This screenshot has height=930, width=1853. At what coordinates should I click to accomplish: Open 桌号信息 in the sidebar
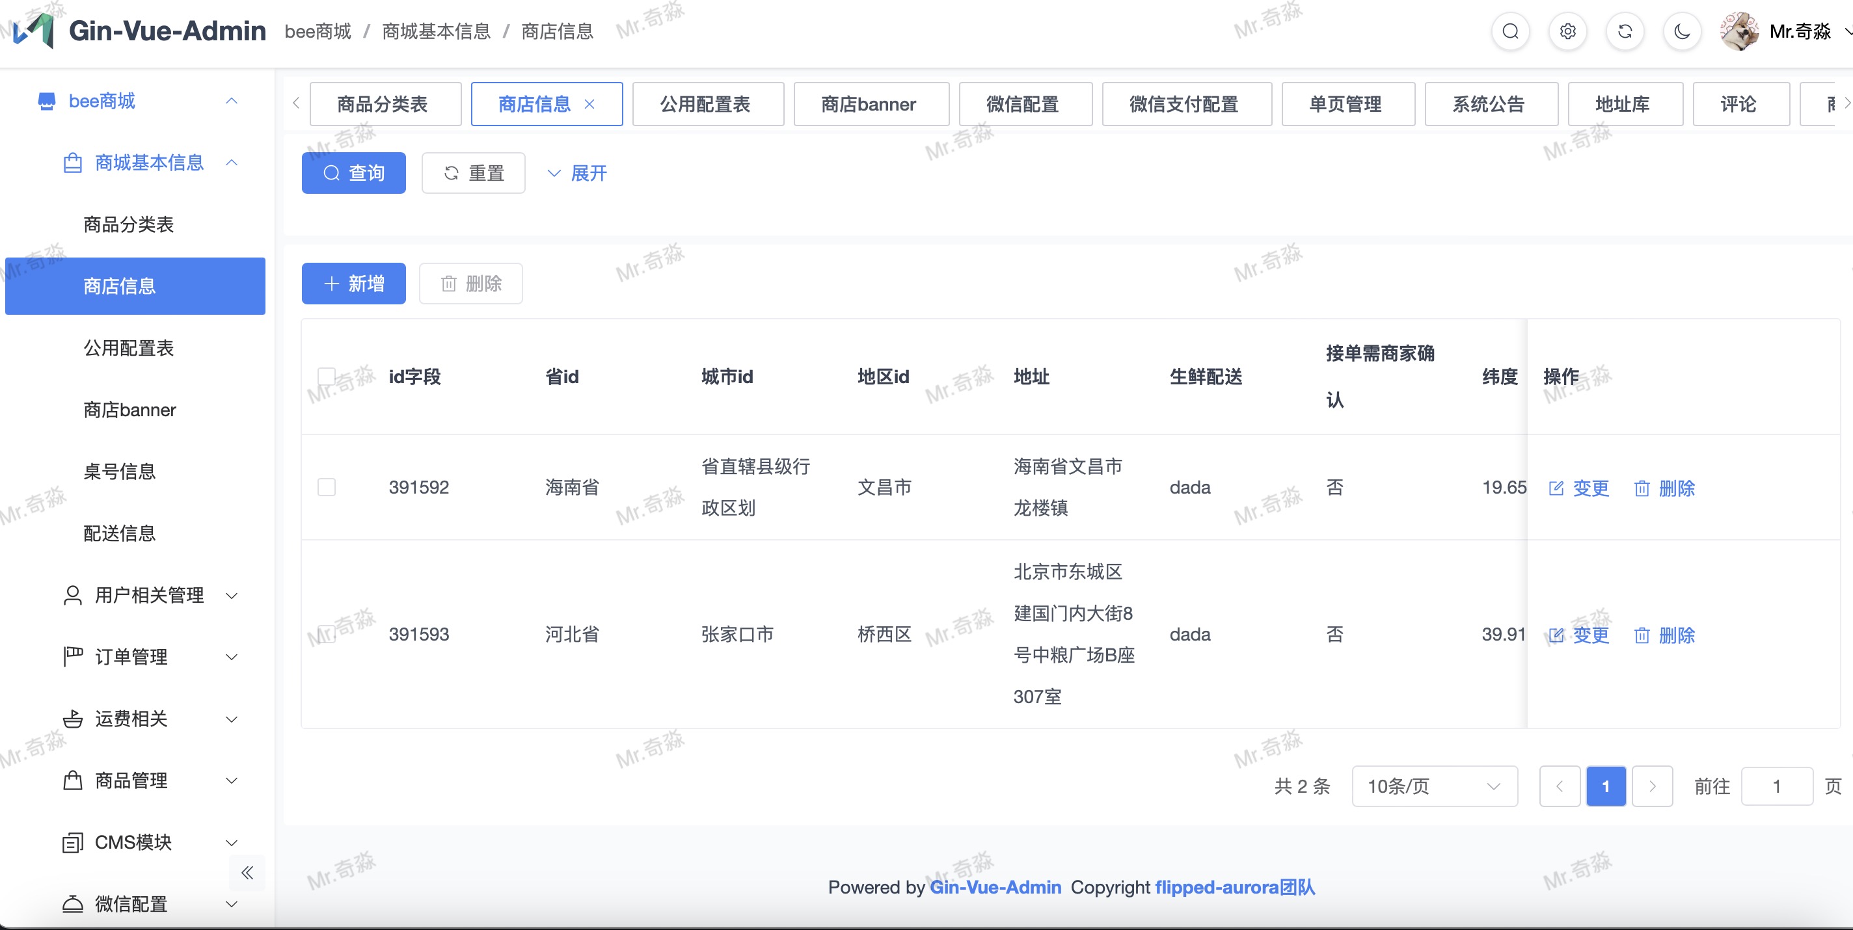[120, 471]
